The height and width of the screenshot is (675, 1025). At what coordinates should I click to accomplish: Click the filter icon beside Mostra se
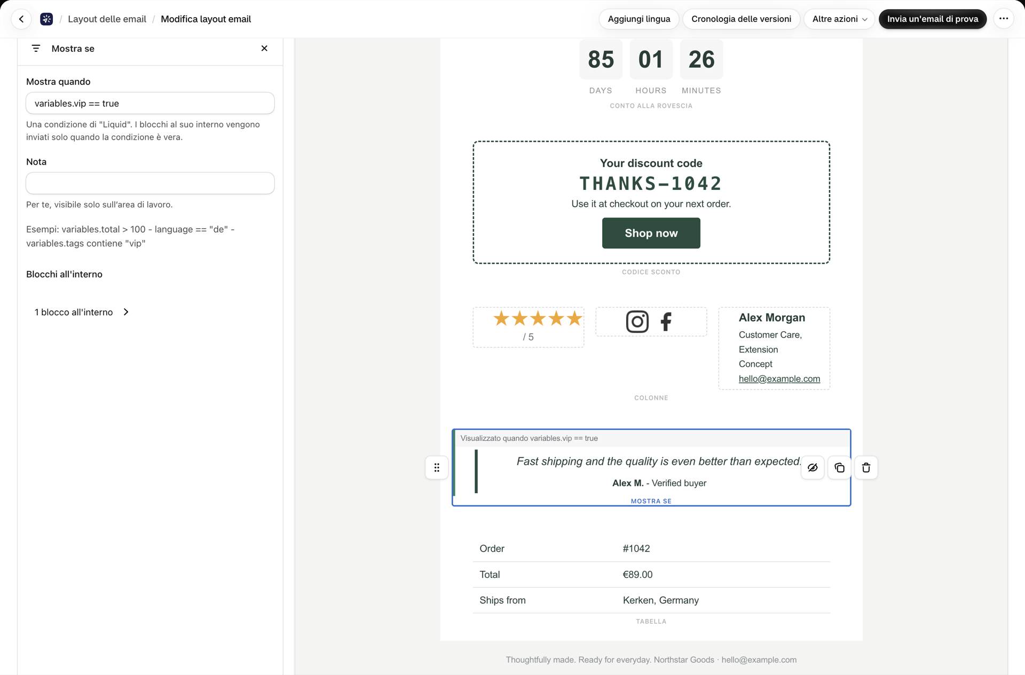click(36, 49)
